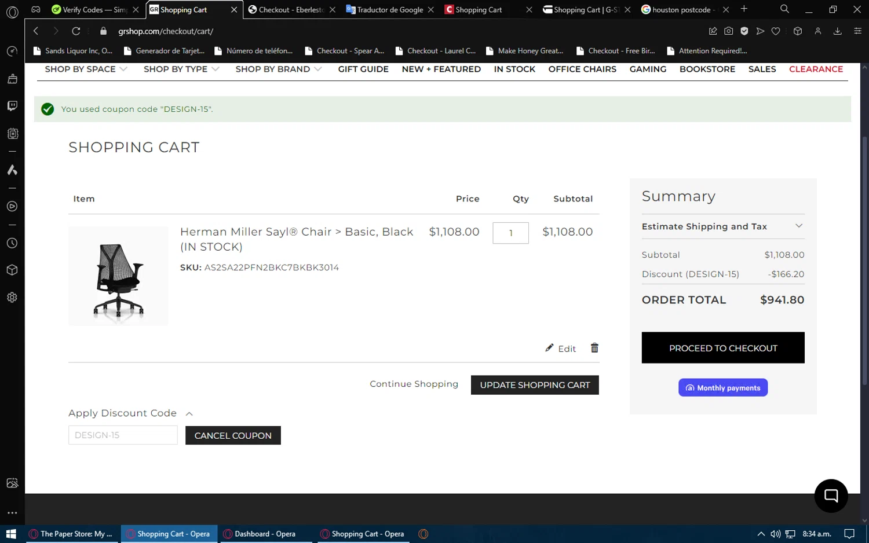869x543 pixels.
Task: Open the Make Honey Great bookmark
Action: (525, 51)
